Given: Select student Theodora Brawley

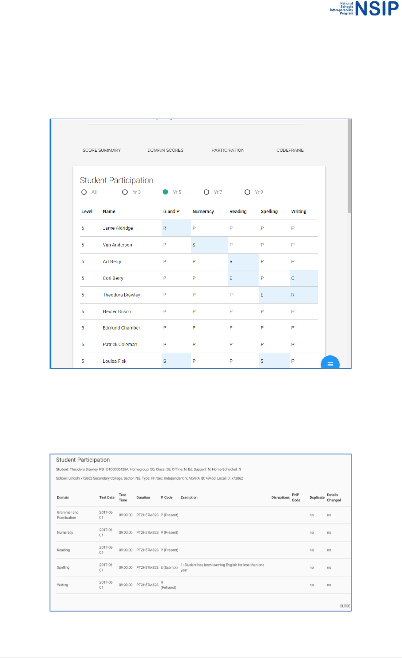Looking at the screenshot, I should [121, 295].
